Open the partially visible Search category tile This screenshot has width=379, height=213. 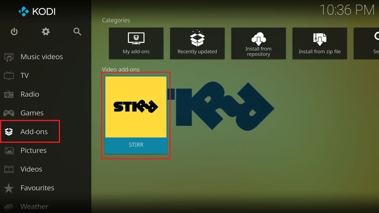tap(366, 43)
